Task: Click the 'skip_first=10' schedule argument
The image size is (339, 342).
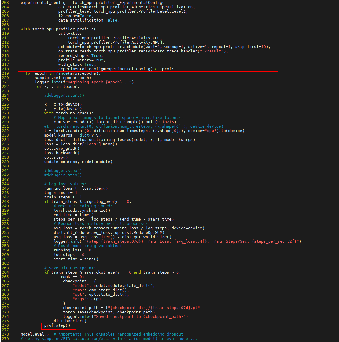Action: [x=251, y=47]
